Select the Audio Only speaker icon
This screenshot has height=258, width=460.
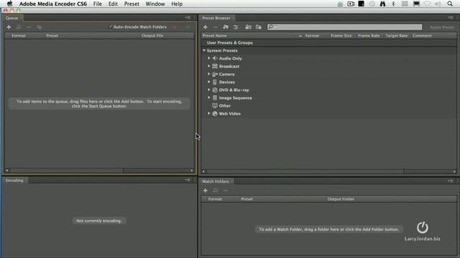(215, 58)
